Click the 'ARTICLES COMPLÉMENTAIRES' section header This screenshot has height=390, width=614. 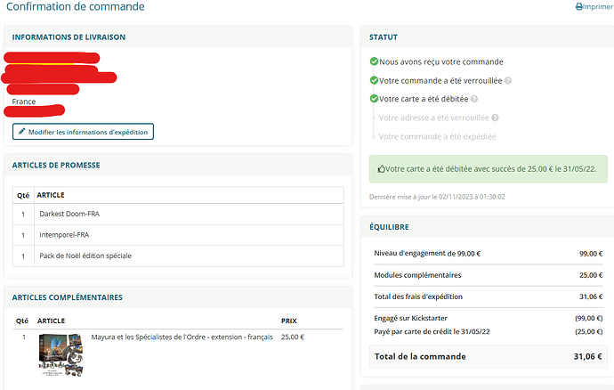(67, 297)
